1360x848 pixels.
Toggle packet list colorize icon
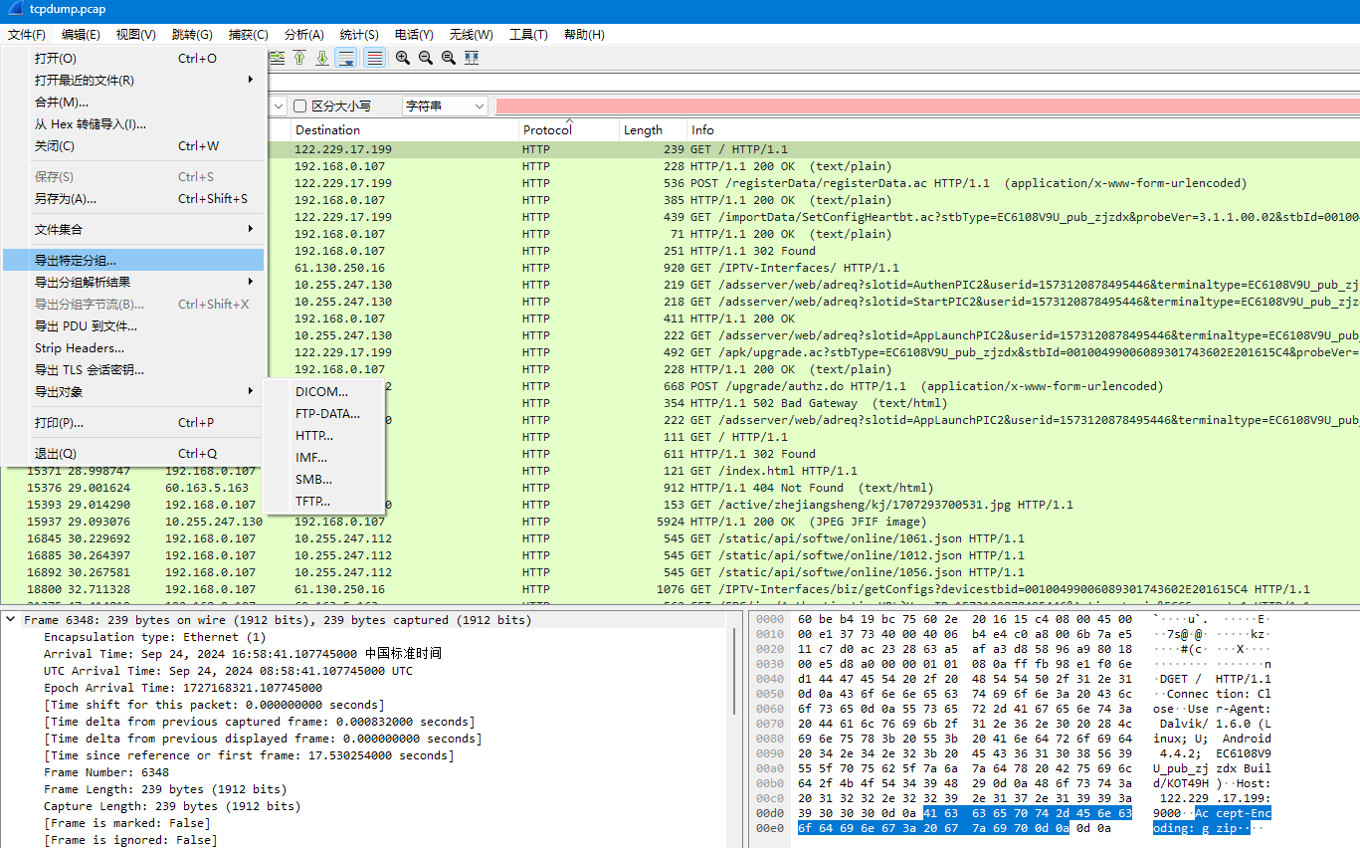pos(374,58)
